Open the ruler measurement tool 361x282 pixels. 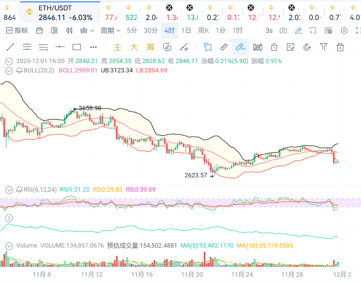224,47
